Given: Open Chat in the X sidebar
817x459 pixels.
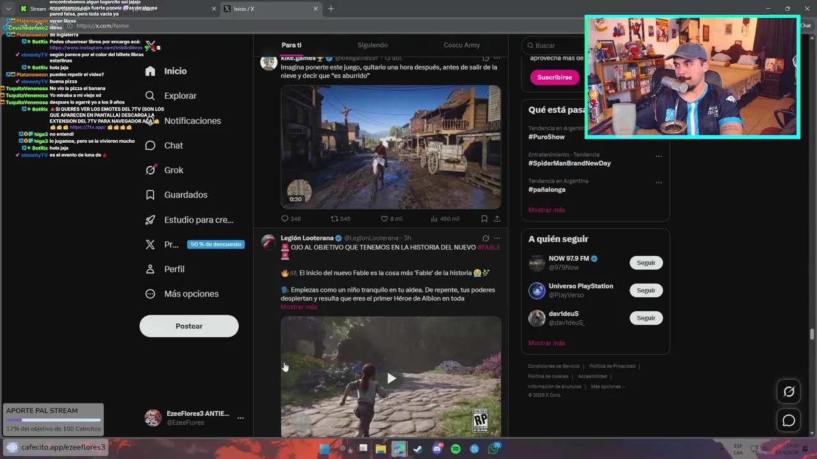Looking at the screenshot, I should 164,145.
